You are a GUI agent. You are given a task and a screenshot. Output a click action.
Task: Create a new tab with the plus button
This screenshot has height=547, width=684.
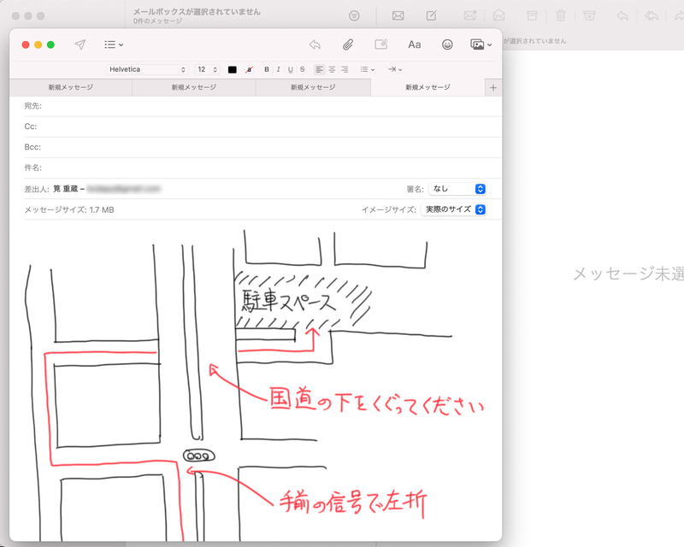[492, 87]
